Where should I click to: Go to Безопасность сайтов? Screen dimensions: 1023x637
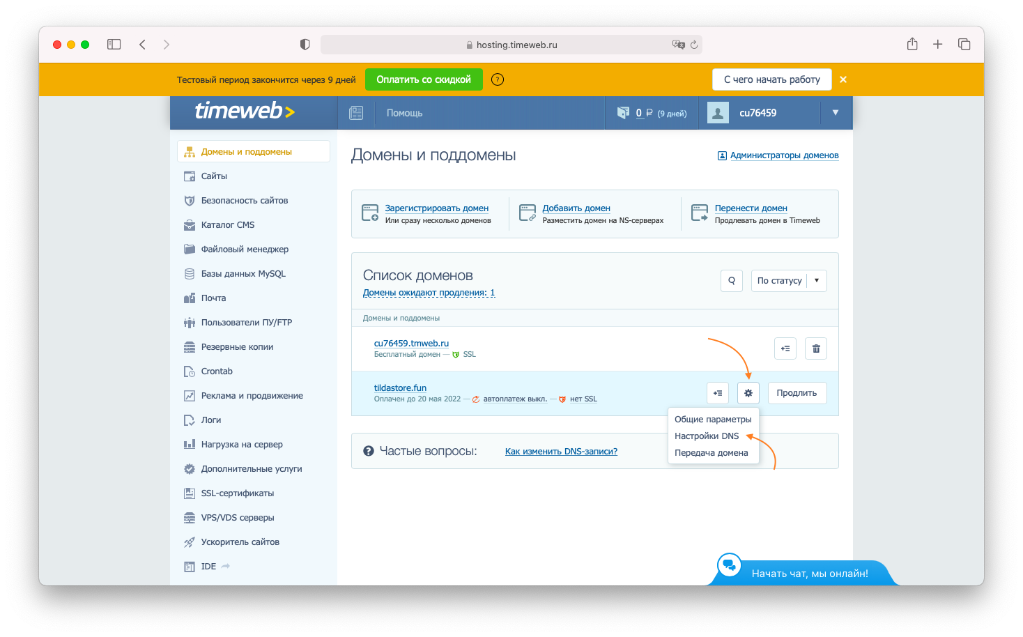pyautogui.click(x=244, y=201)
